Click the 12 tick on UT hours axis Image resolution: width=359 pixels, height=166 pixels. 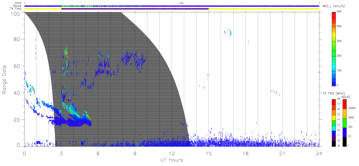pos(172,153)
